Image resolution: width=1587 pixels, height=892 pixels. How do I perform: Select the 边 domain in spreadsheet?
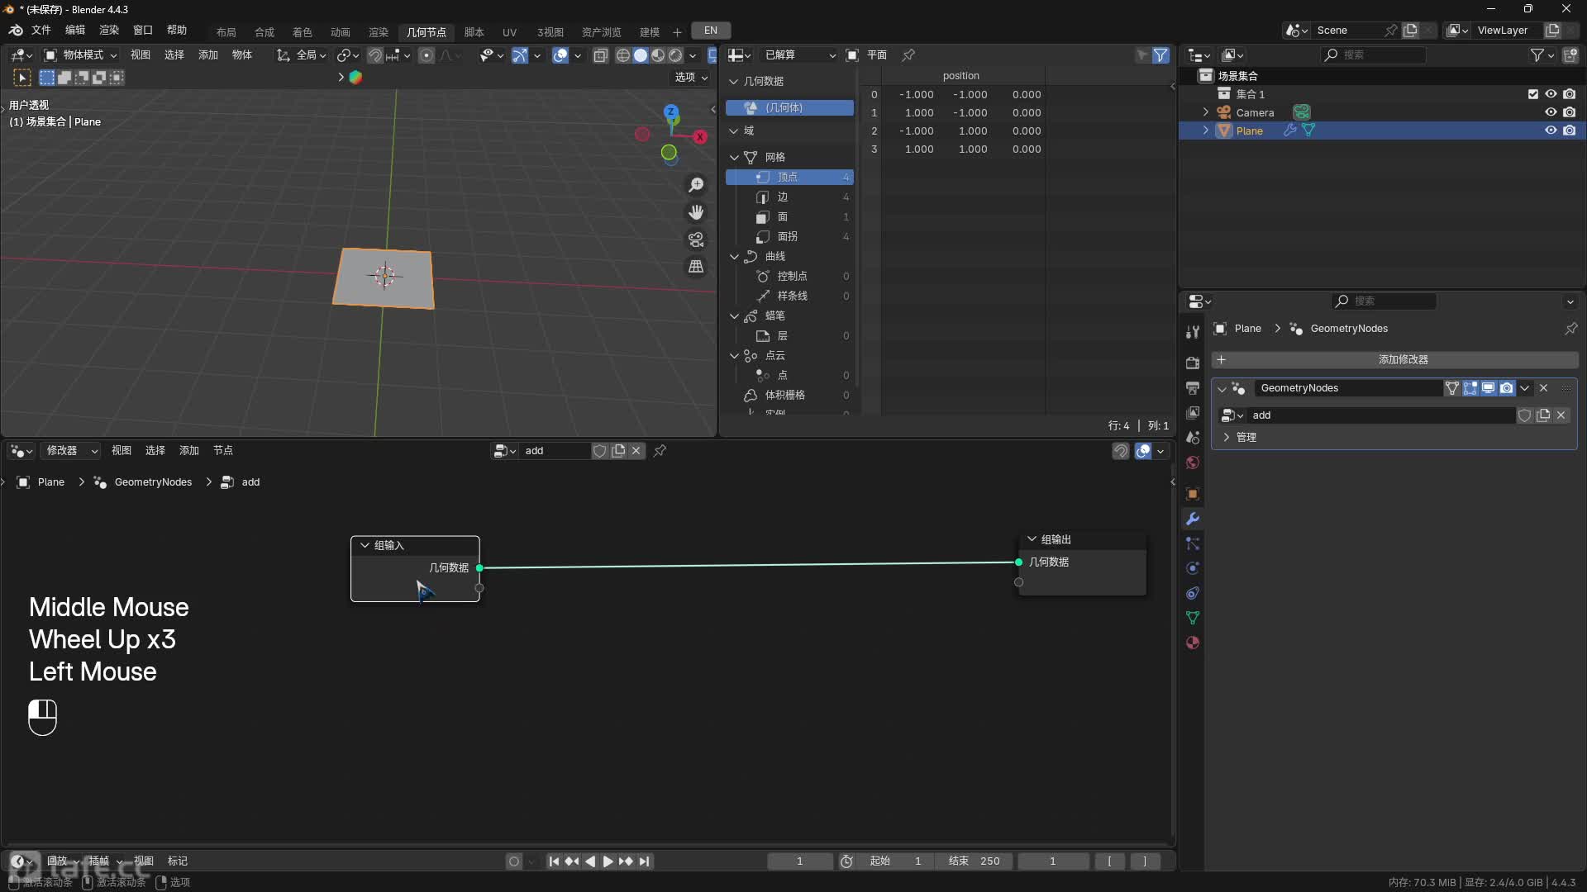(x=789, y=197)
